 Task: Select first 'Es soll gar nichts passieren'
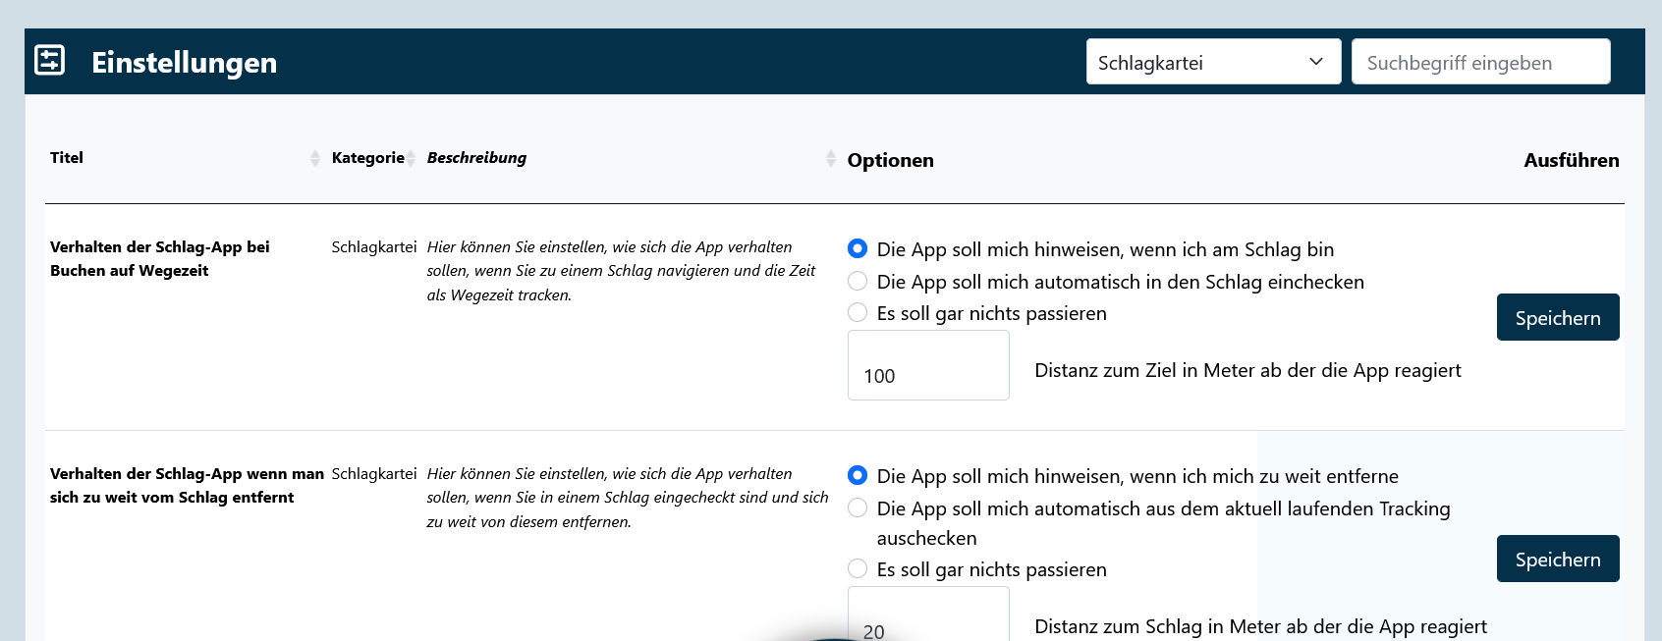[858, 312]
